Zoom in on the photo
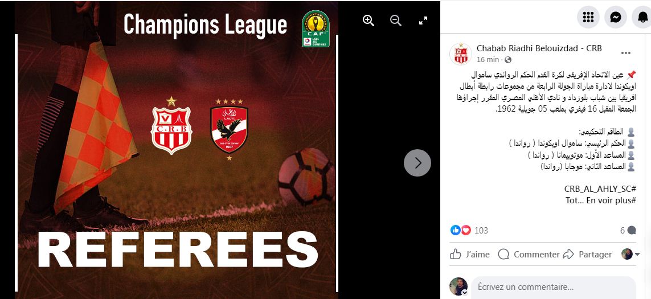The width and height of the screenshot is (651, 299). tap(369, 21)
